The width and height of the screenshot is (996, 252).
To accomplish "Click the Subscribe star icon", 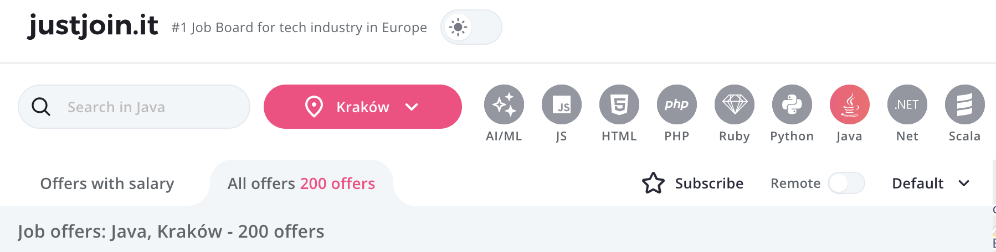I will (x=653, y=183).
